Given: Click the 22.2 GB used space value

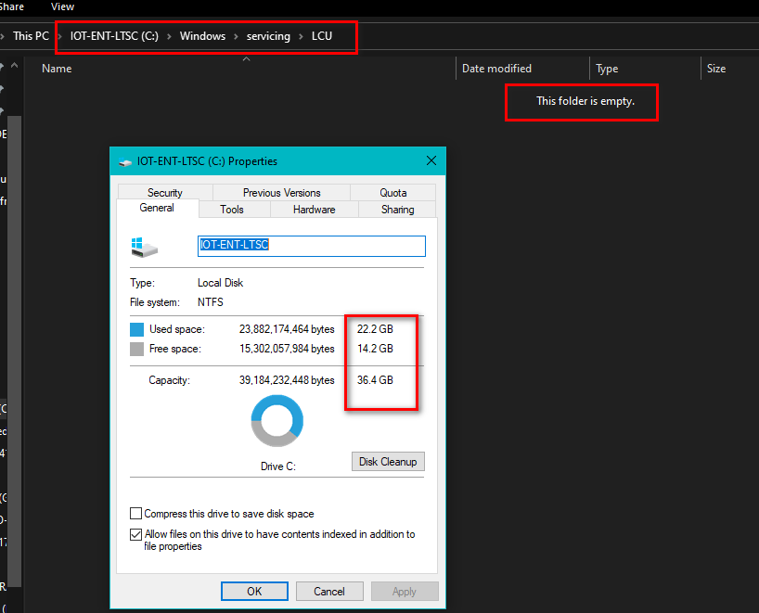Looking at the screenshot, I should point(375,329).
